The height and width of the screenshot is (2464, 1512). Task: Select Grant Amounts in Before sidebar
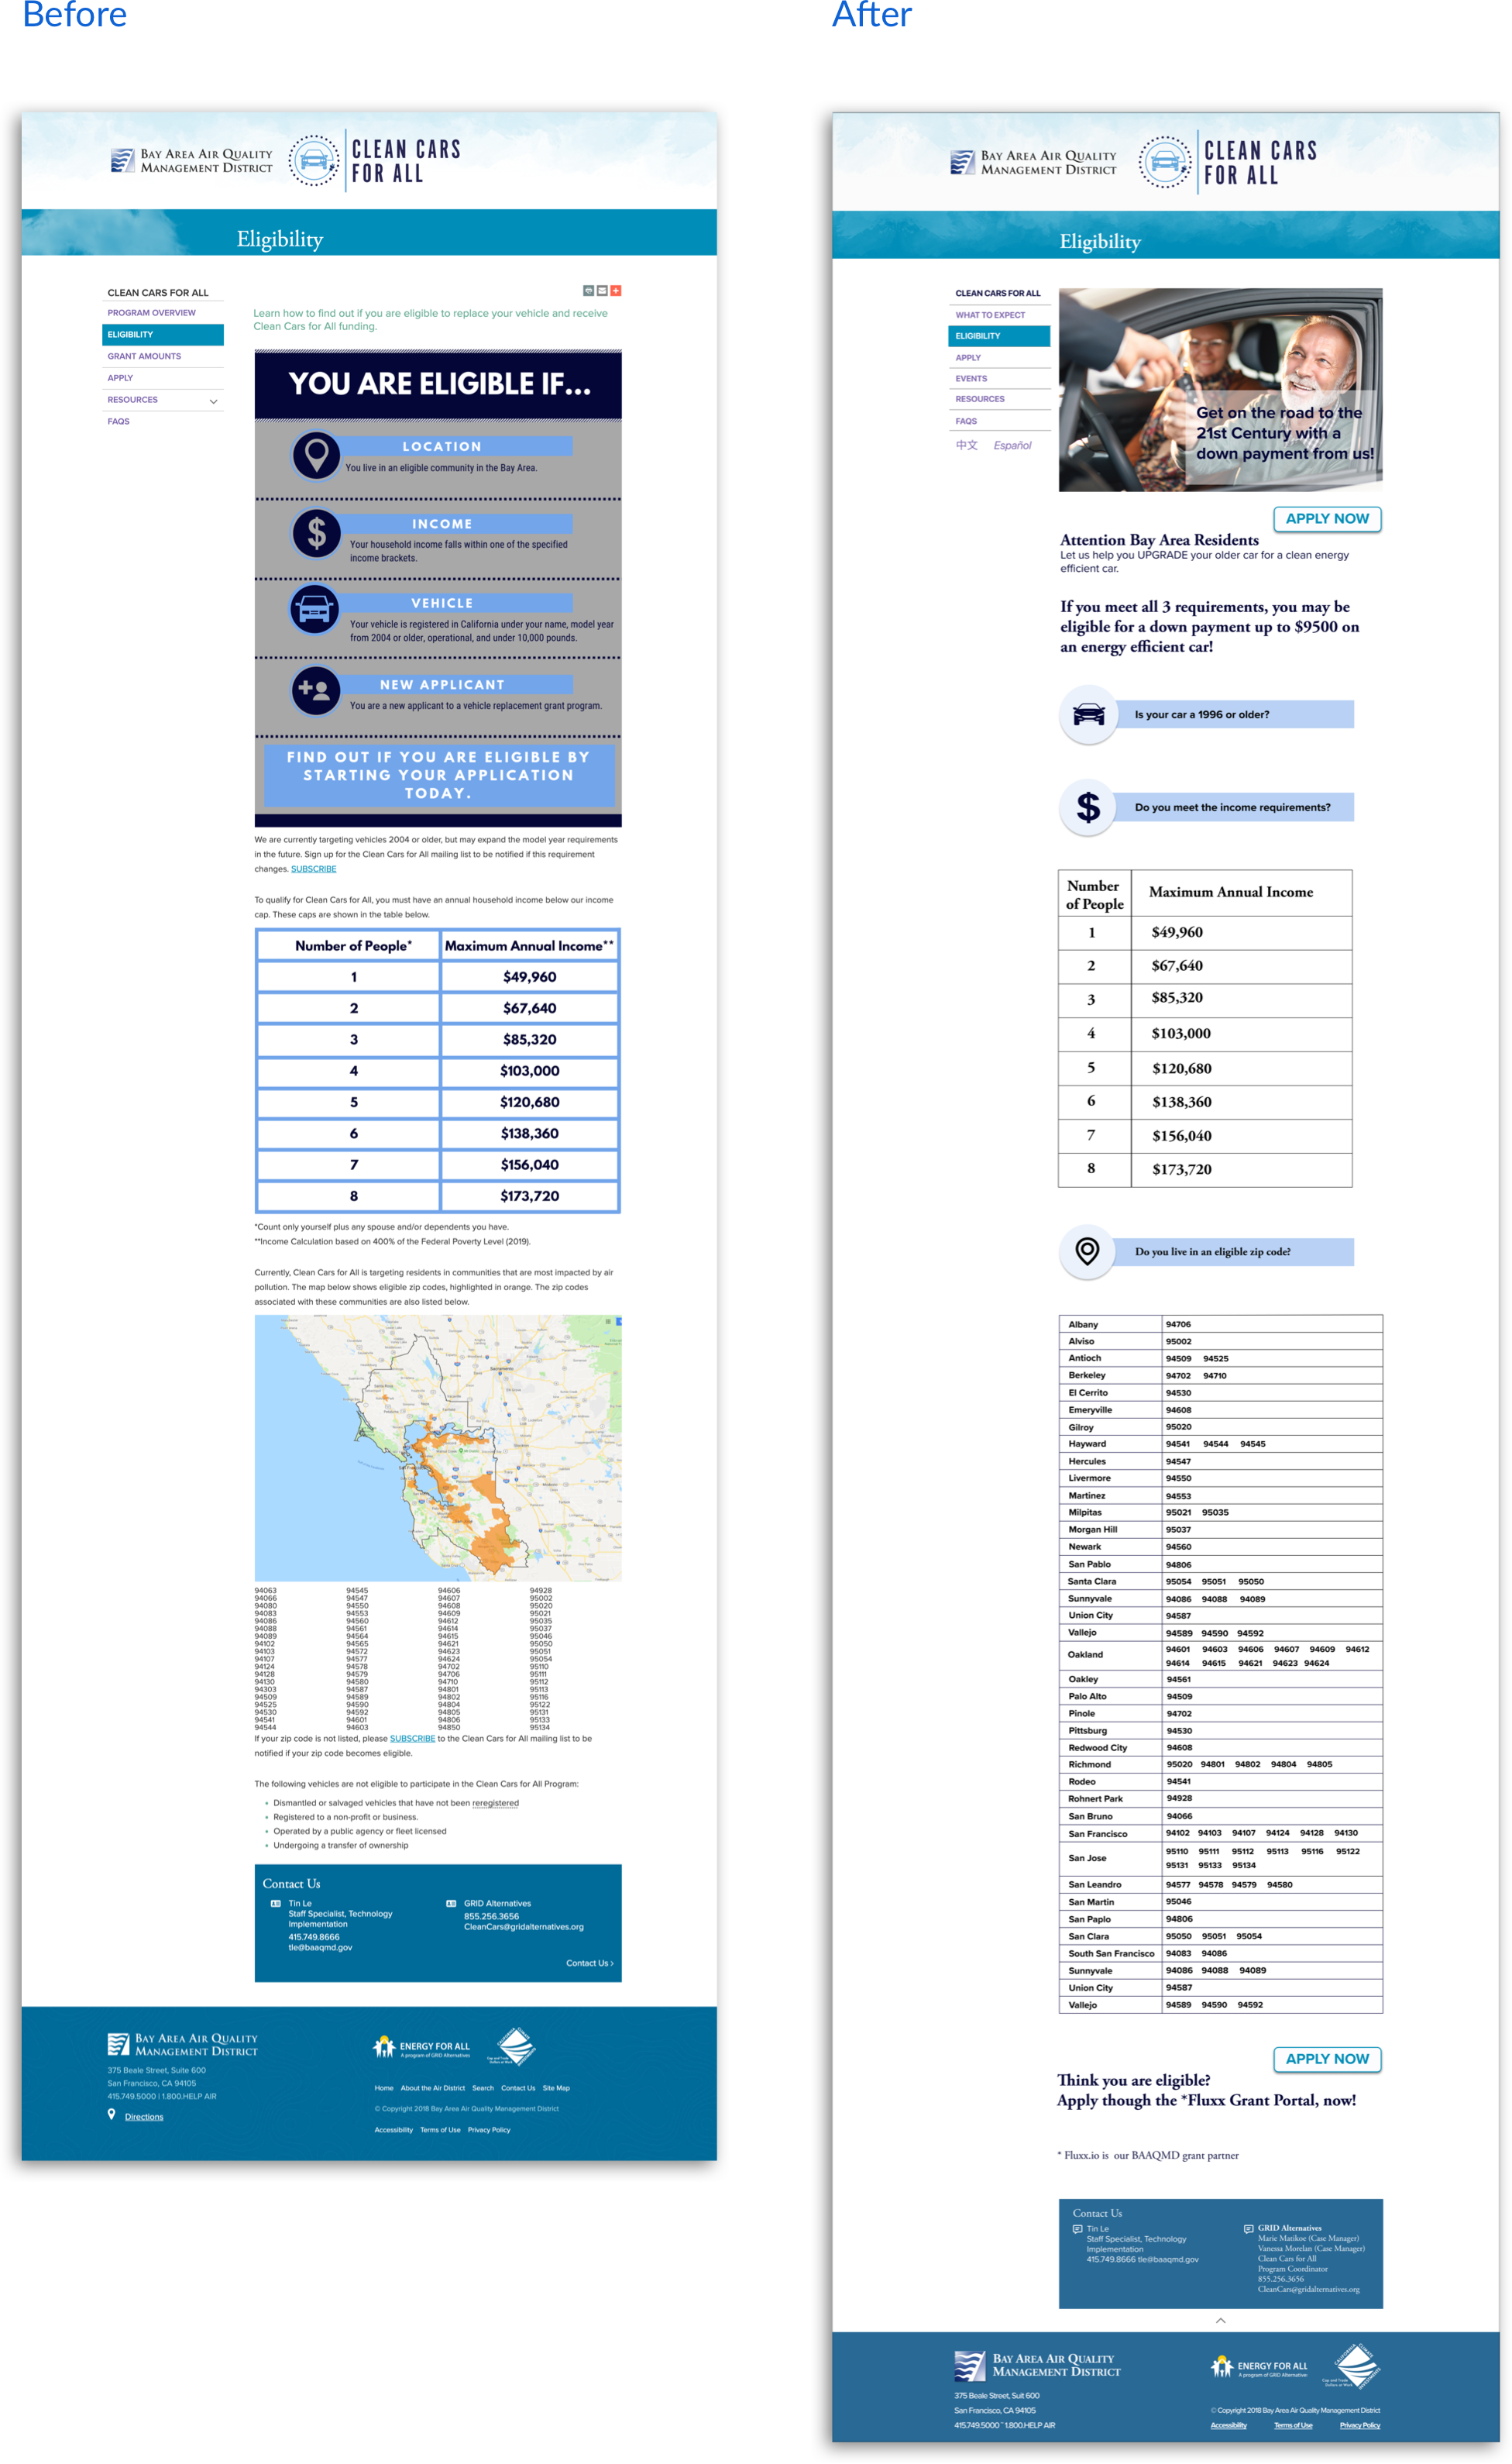(145, 356)
